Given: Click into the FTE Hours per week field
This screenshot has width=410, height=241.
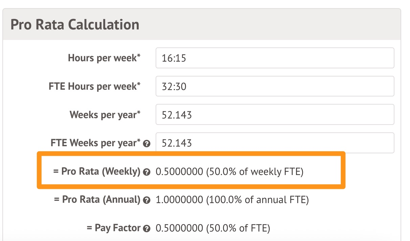Looking at the screenshot, I should coord(275,86).
